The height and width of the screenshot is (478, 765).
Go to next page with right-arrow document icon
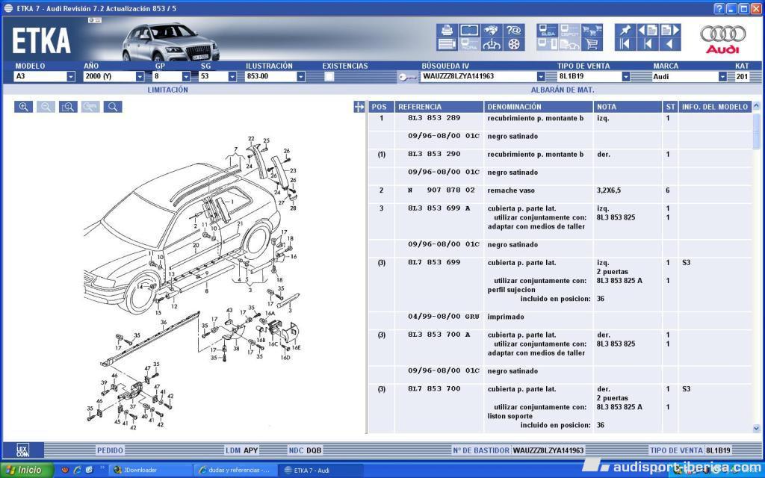670,30
